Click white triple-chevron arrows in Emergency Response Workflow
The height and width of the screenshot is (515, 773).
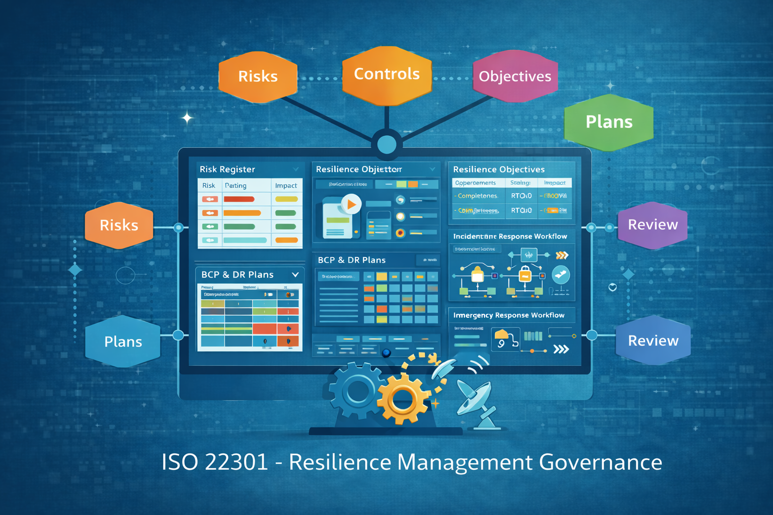(x=561, y=349)
